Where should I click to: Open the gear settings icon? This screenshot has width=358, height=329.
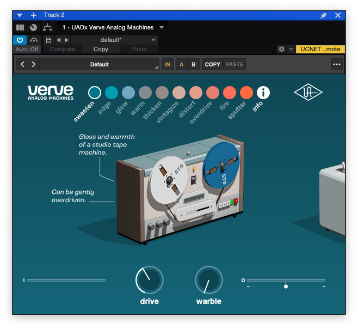[281, 49]
